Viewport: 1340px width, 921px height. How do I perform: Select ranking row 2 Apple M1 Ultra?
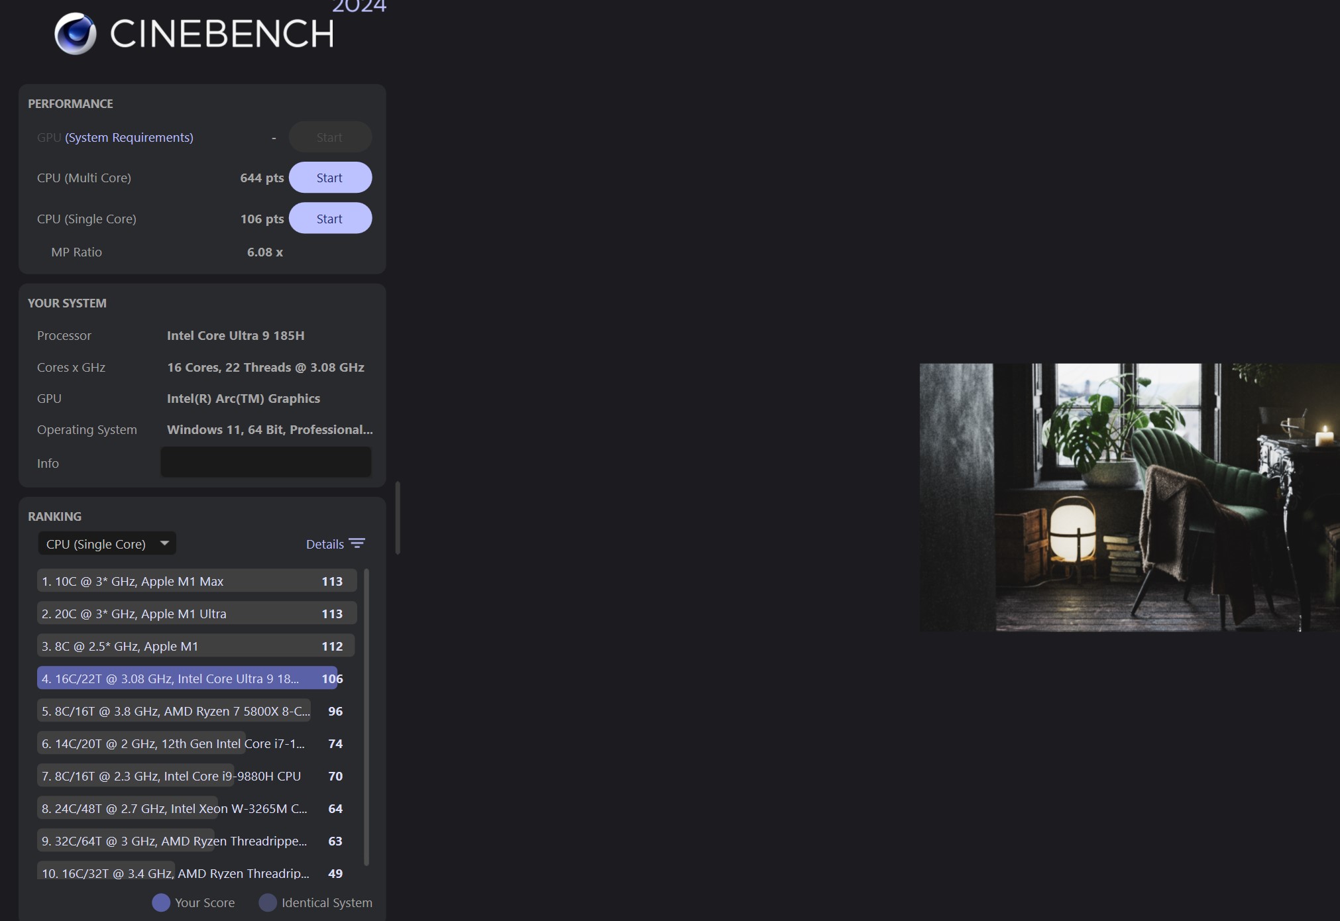[x=197, y=614]
